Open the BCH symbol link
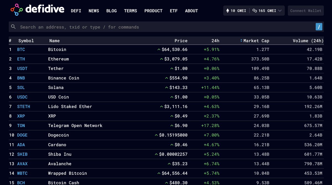Viewport: 332px width, 185px height. [x=21, y=183]
